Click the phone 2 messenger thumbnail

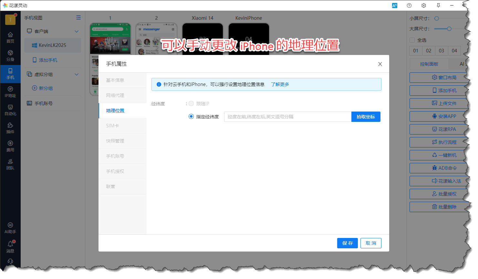coord(156,38)
